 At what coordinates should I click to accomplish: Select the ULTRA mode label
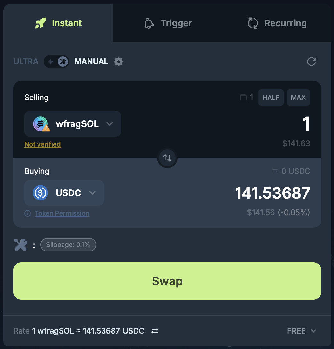point(26,62)
